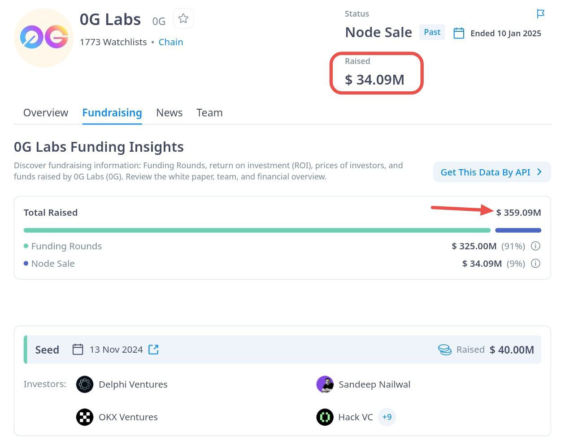Image resolution: width=565 pixels, height=444 pixels.
Task: Add 0G Labs to watchlist star
Action: click(183, 19)
